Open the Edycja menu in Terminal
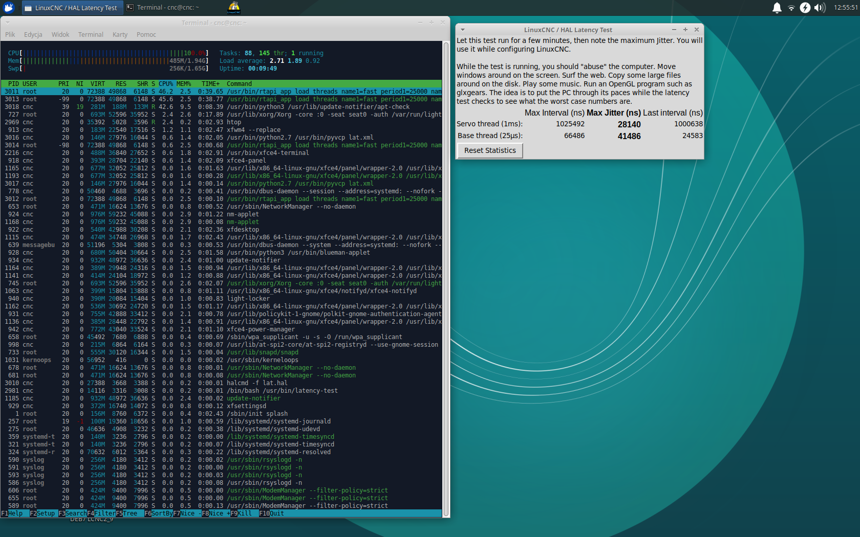This screenshot has width=860, height=537. 33,34
